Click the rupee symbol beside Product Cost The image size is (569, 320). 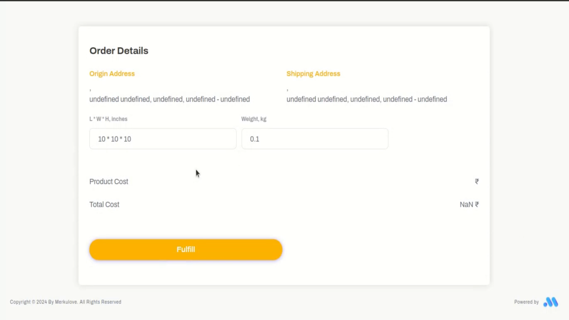[477, 181]
